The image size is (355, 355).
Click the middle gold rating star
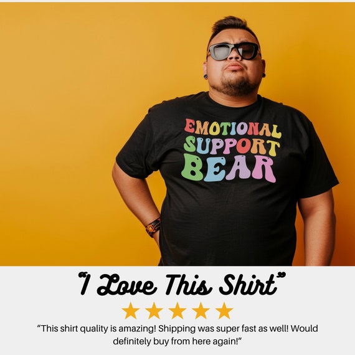click(x=177, y=311)
